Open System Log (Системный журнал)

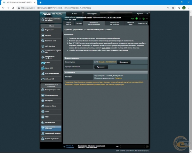pyautogui.click(x=51, y=133)
